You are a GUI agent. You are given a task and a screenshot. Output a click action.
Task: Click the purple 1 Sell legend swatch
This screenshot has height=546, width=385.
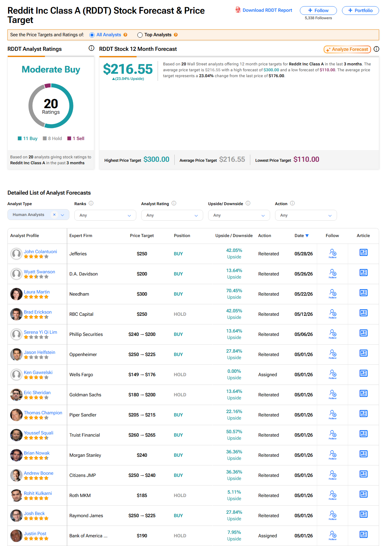point(69,139)
